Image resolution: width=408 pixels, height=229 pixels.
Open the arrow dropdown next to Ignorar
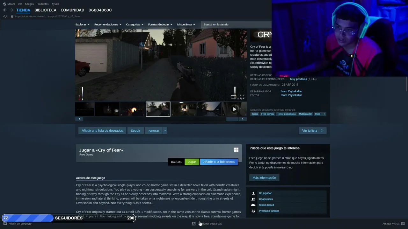pos(165,131)
